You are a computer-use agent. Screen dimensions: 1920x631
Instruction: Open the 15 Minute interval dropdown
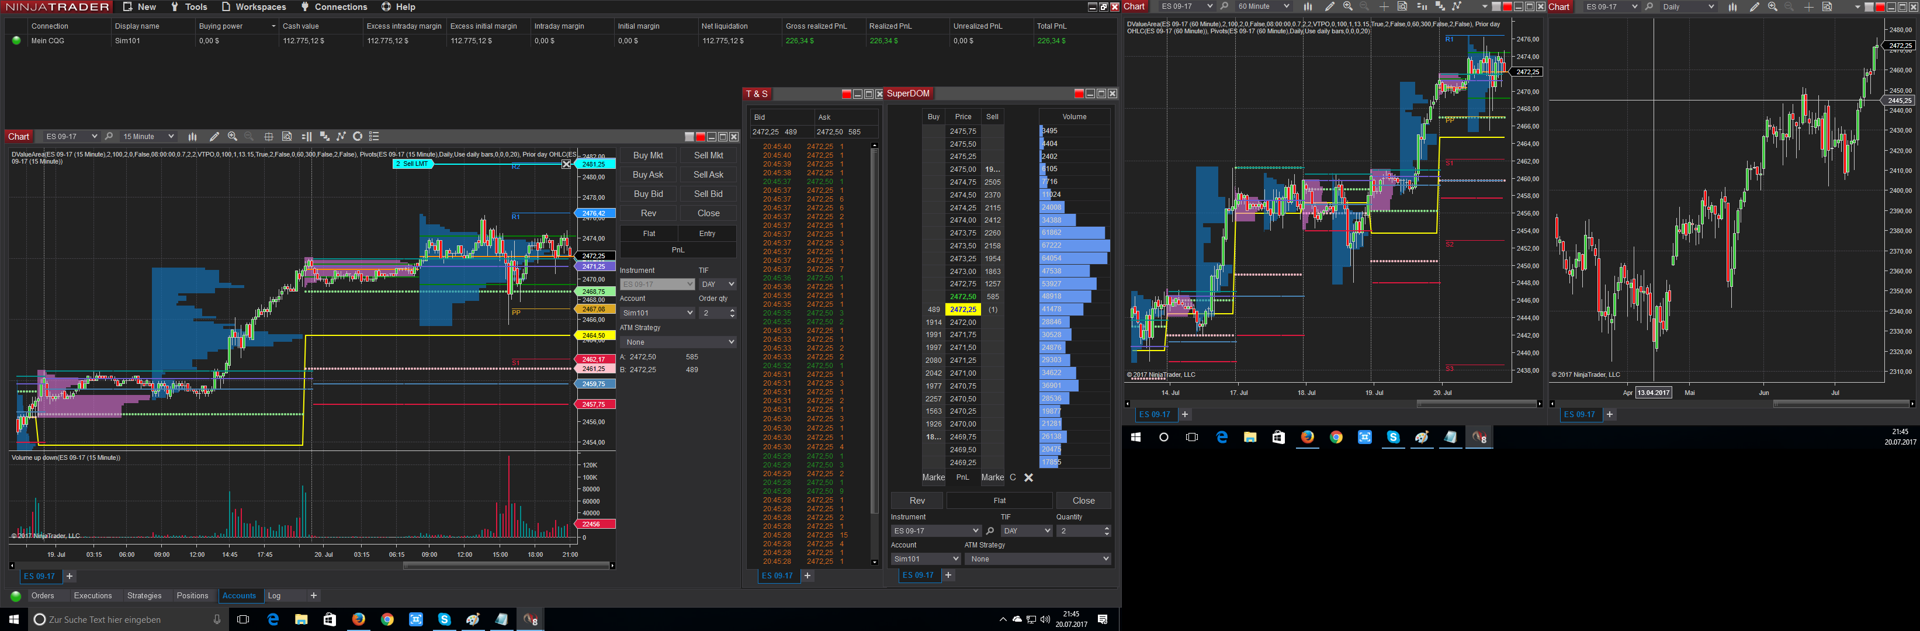click(148, 136)
